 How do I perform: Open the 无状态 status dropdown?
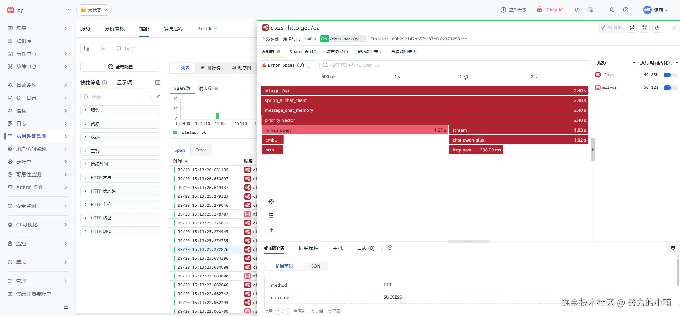94,10
